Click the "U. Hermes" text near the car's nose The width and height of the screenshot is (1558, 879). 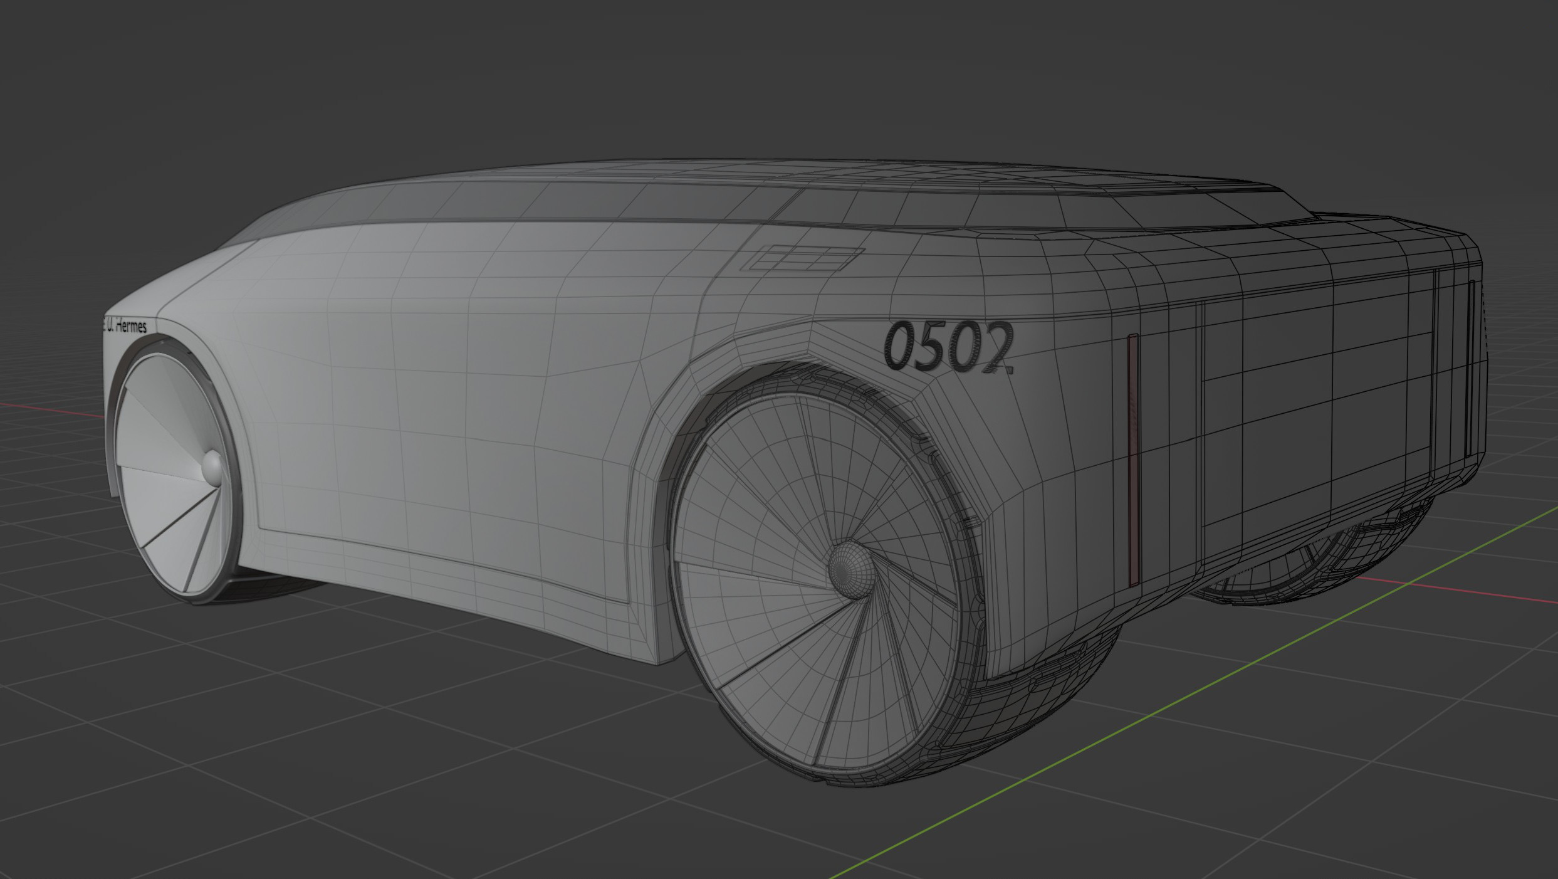pyautogui.click(x=127, y=325)
